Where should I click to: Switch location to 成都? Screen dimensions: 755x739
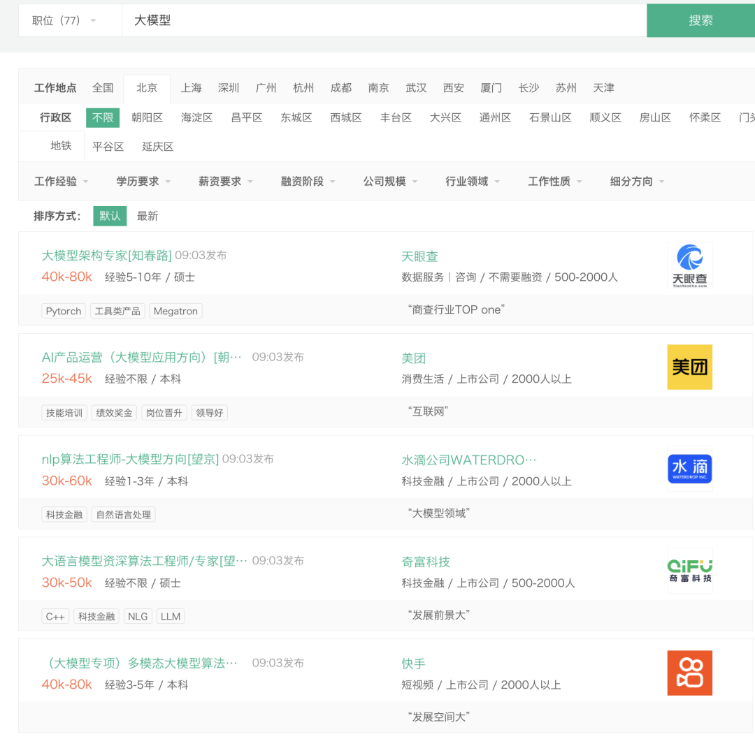coord(341,88)
